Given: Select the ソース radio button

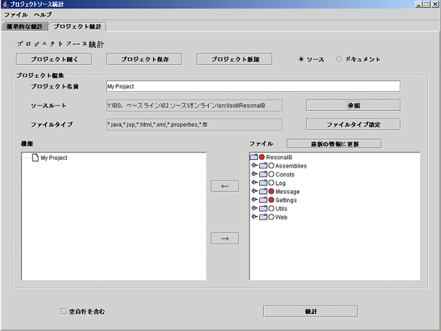Looking at the screenshot, I should [x=301, y=59].
